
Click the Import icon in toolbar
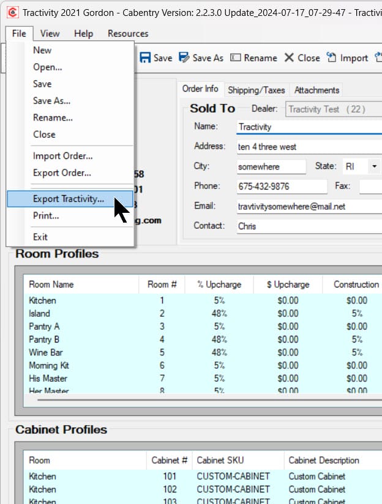pyautogui.click(x=331, y=57)
